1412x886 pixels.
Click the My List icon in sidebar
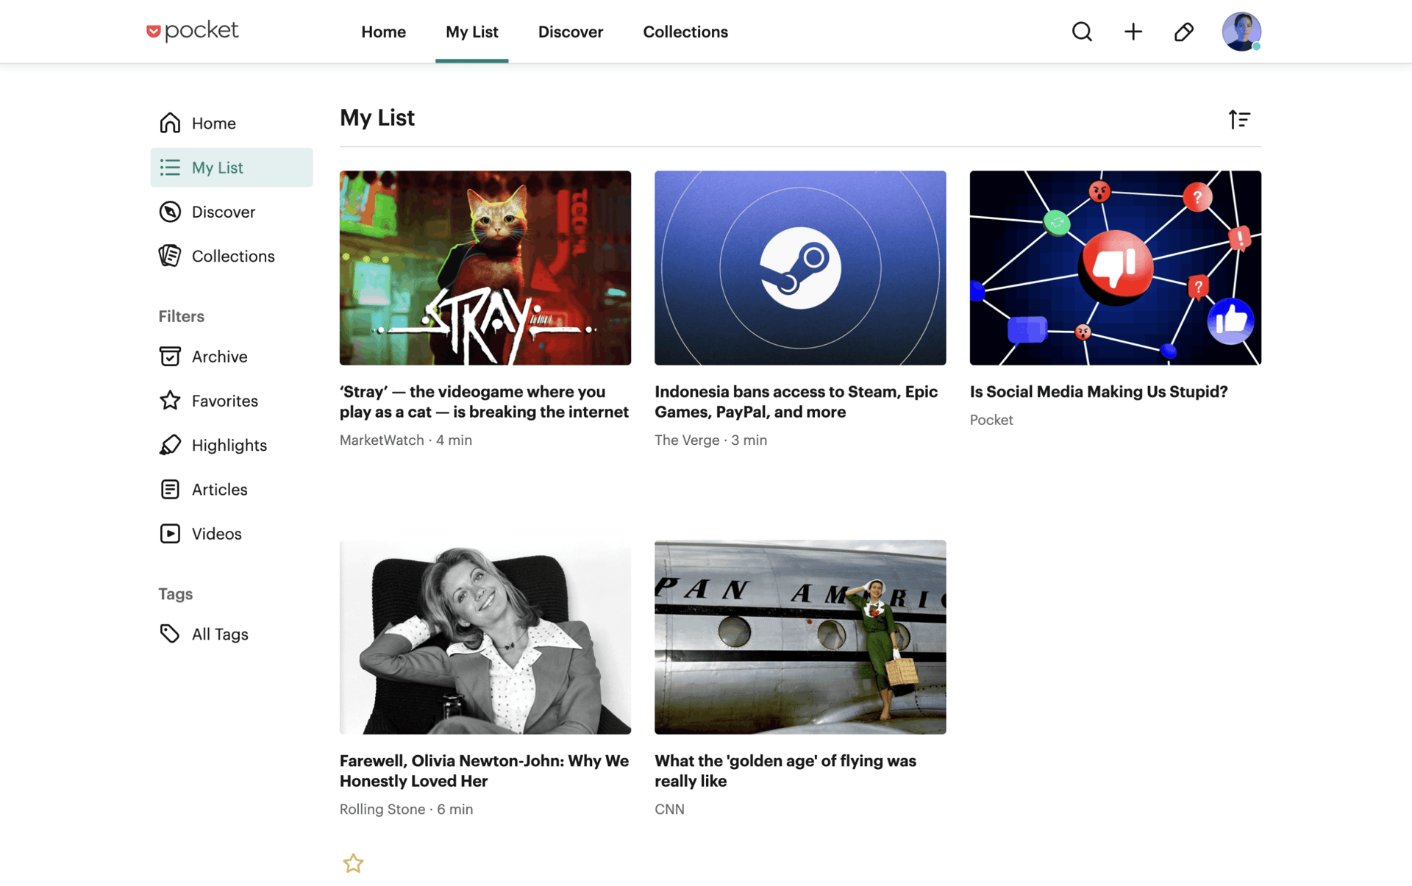170,168
